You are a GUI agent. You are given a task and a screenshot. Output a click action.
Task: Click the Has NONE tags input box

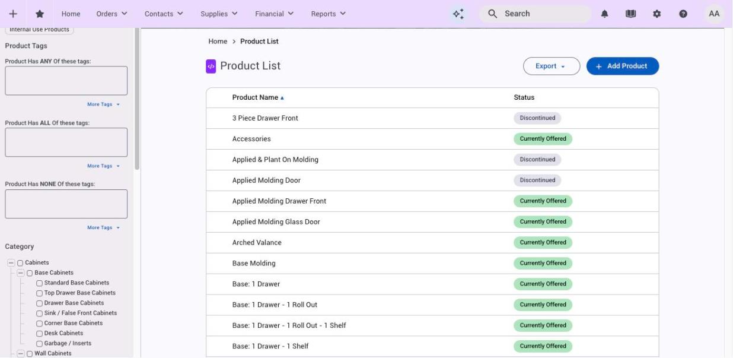pyautogui.click(x=66, y=204)
